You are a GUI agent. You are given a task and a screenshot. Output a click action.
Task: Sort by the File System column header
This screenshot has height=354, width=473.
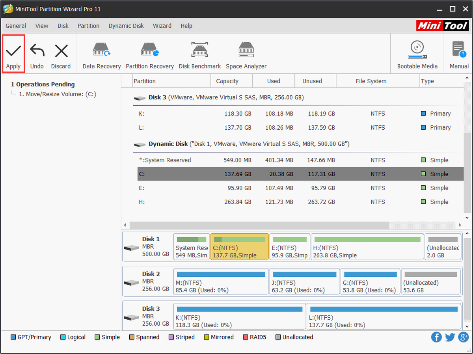pos(378,81)
